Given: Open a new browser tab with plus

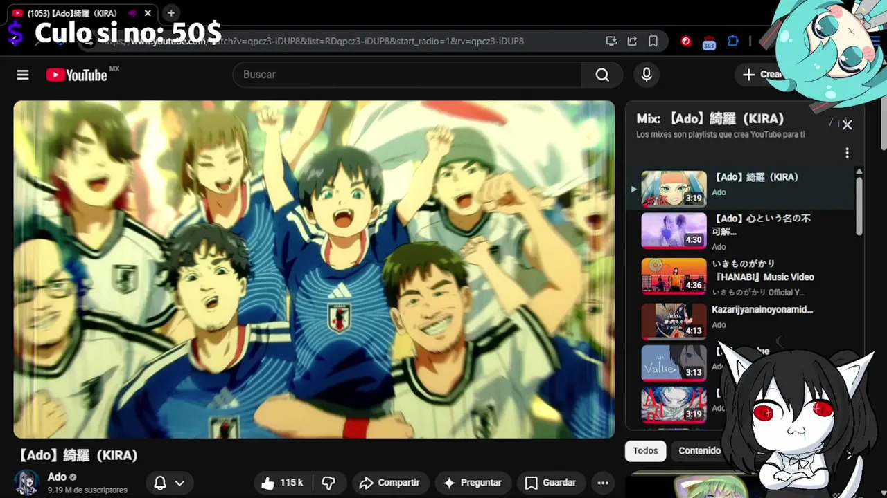Looking at the screenshot, I should (x=171, y=12).
